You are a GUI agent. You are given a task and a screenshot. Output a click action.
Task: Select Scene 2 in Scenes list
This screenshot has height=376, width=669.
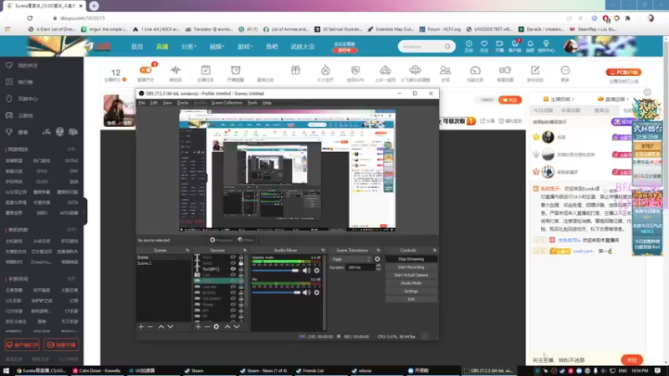click(164, 263)
